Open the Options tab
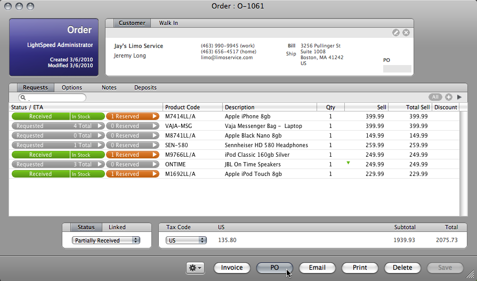The image size is (477, 281). pos(72,87)
